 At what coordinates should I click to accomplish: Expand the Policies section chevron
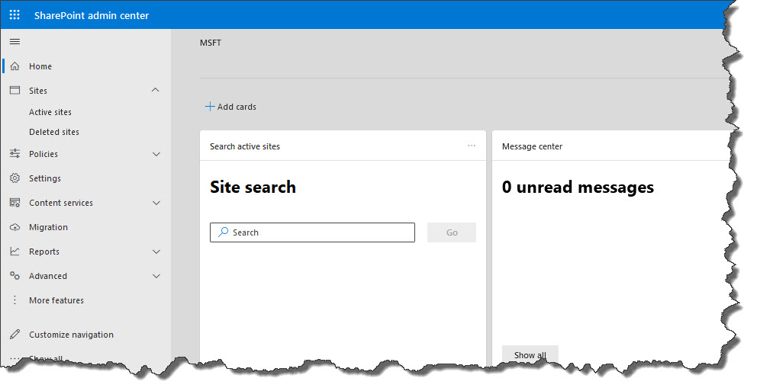(156, 154)
